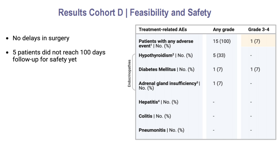Click the 'Treatment-related AEs' column header
This screenshot has width=280, height=142.
(163, 29)
